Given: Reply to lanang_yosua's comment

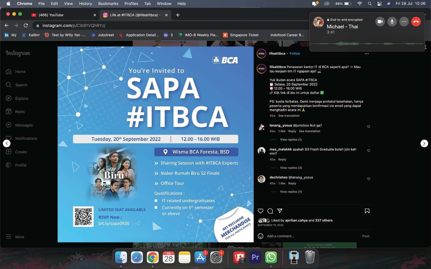Looking at the screenshot, I should 292,131.
